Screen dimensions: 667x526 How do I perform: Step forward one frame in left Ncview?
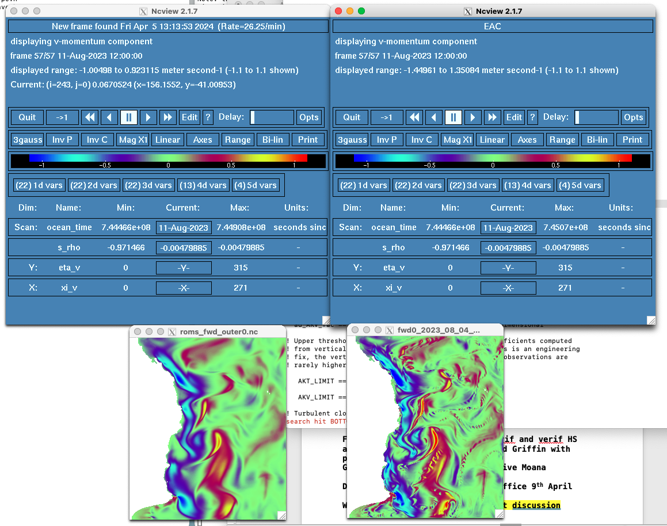[x=148, y=117]
